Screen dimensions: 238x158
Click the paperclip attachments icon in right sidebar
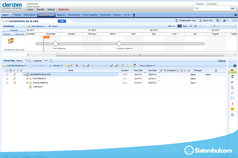coord(233,82)
